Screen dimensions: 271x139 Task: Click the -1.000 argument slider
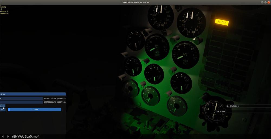coord(35,110)
